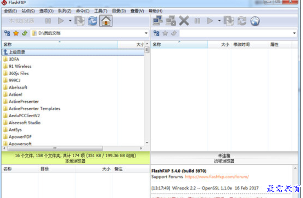
Task: Open the flashfxp.com forum link
Action: (x=217, y=177)
